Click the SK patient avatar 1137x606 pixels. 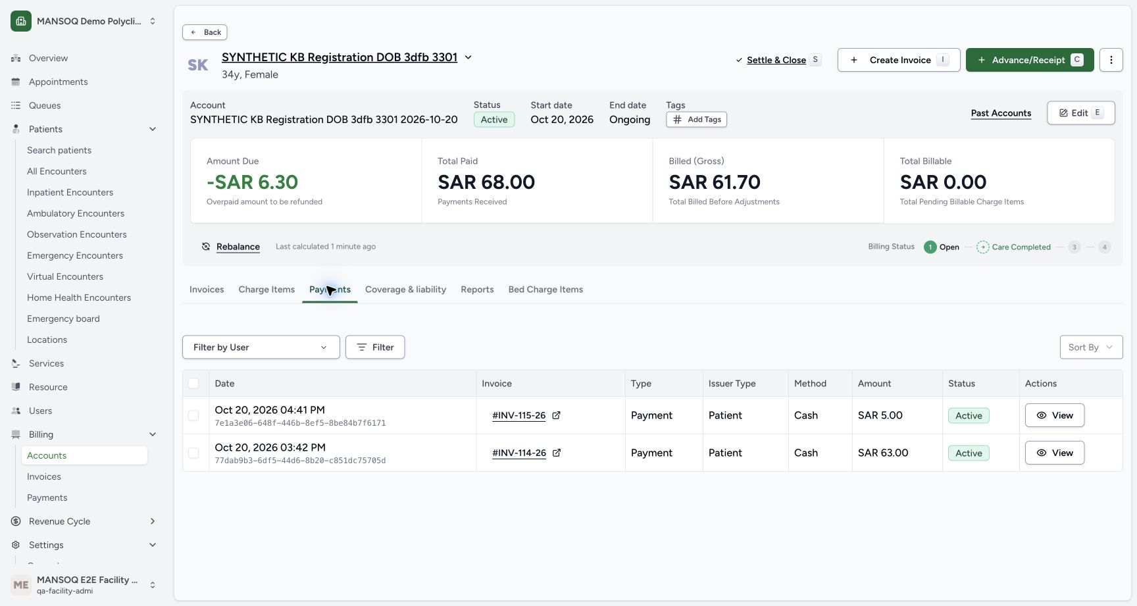coord(198,65)
